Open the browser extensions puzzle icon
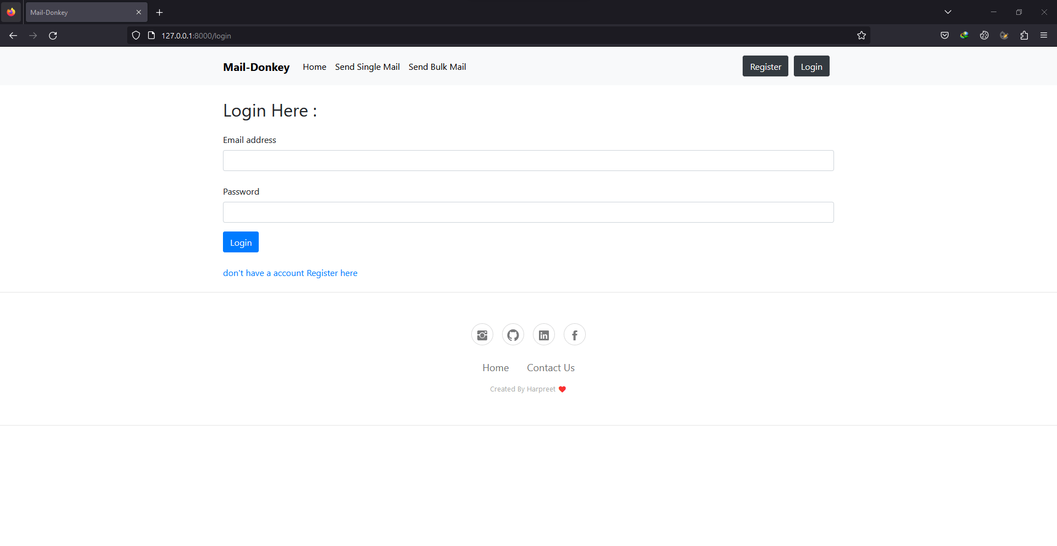The width and height of the screenshot is (1057, 546). click(x=1024, y=35)
